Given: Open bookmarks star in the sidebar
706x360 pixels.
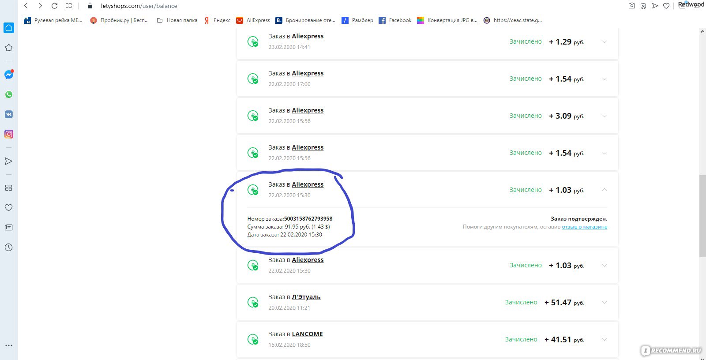Looking at the screenshot, I should 9,48.
